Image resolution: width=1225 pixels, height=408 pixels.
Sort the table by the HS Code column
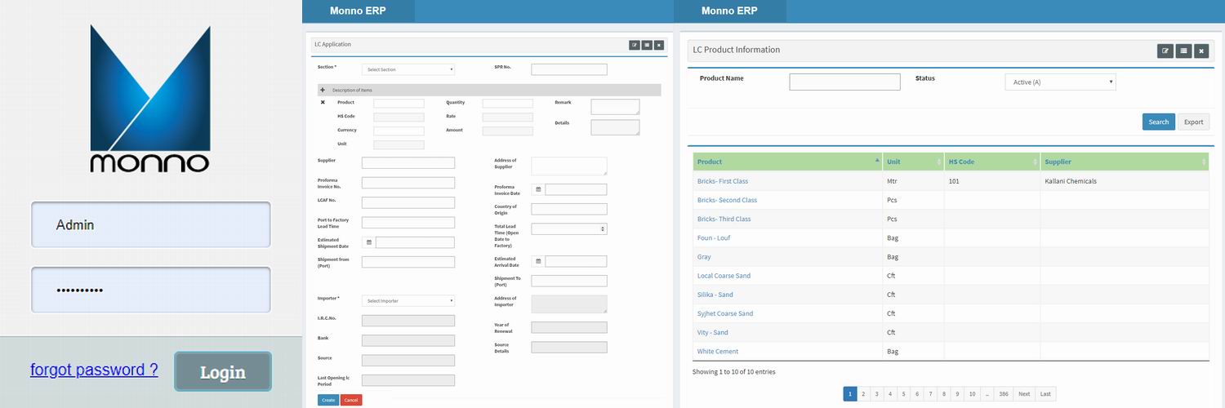coord(992,162)
